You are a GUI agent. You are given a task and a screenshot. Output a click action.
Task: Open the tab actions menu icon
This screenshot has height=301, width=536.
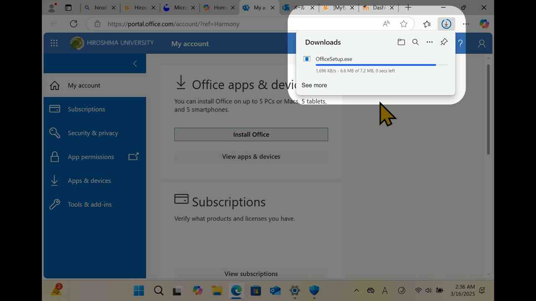point(69,8)
